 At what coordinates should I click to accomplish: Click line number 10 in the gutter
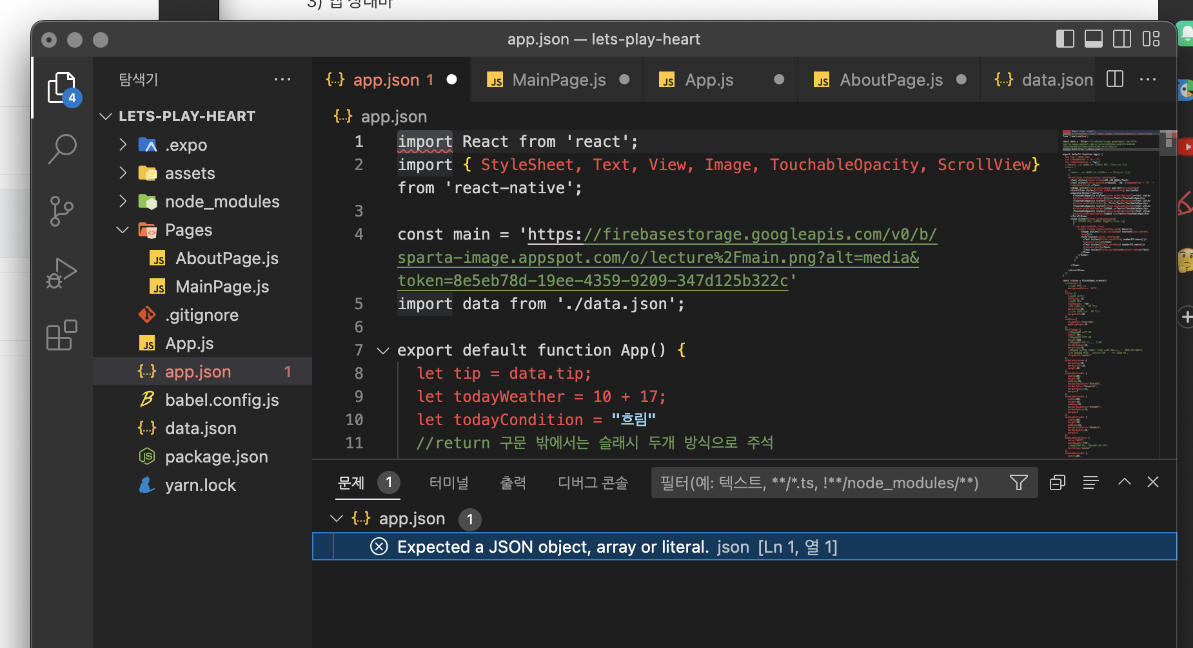355,420
